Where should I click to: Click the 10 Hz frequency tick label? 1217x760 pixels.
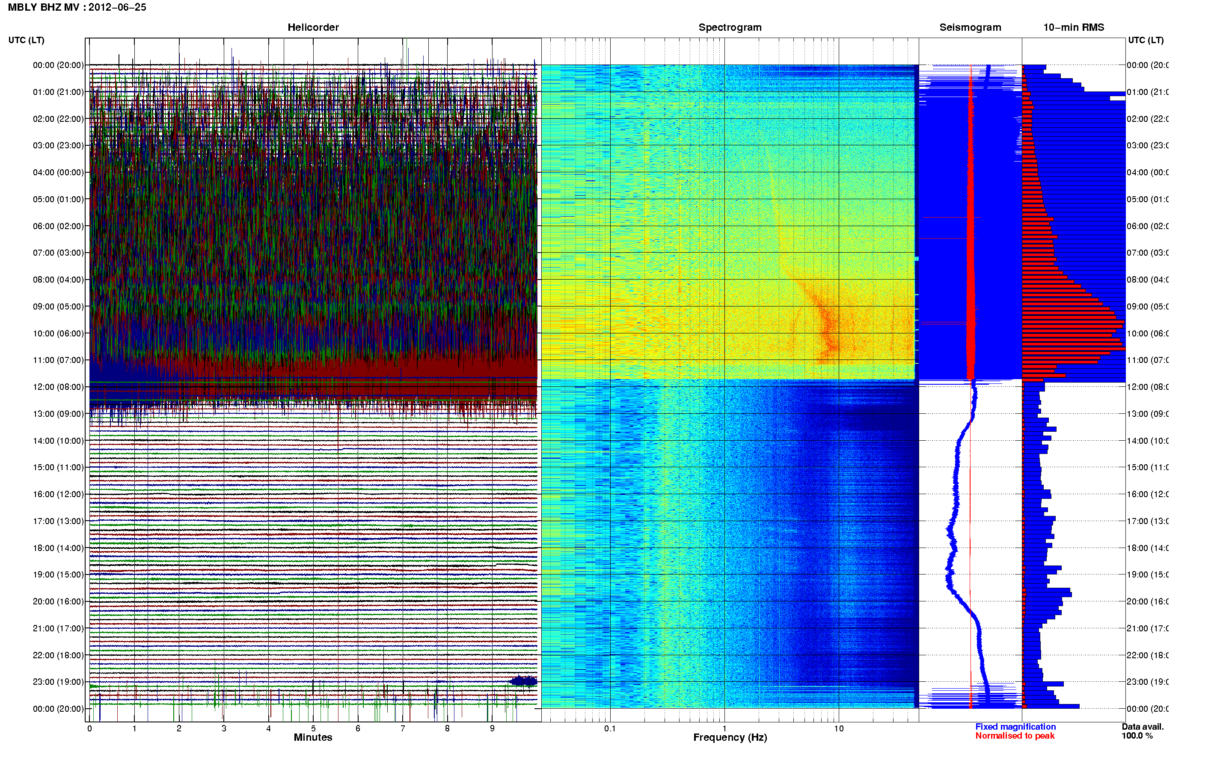tap(839, 729)
